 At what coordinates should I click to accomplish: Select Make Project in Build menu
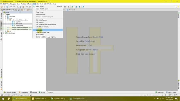pos(48,6)
